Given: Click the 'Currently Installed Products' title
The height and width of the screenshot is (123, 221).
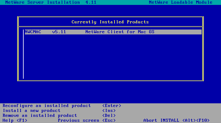Looking at the screenshot, I should pos(110,22).
